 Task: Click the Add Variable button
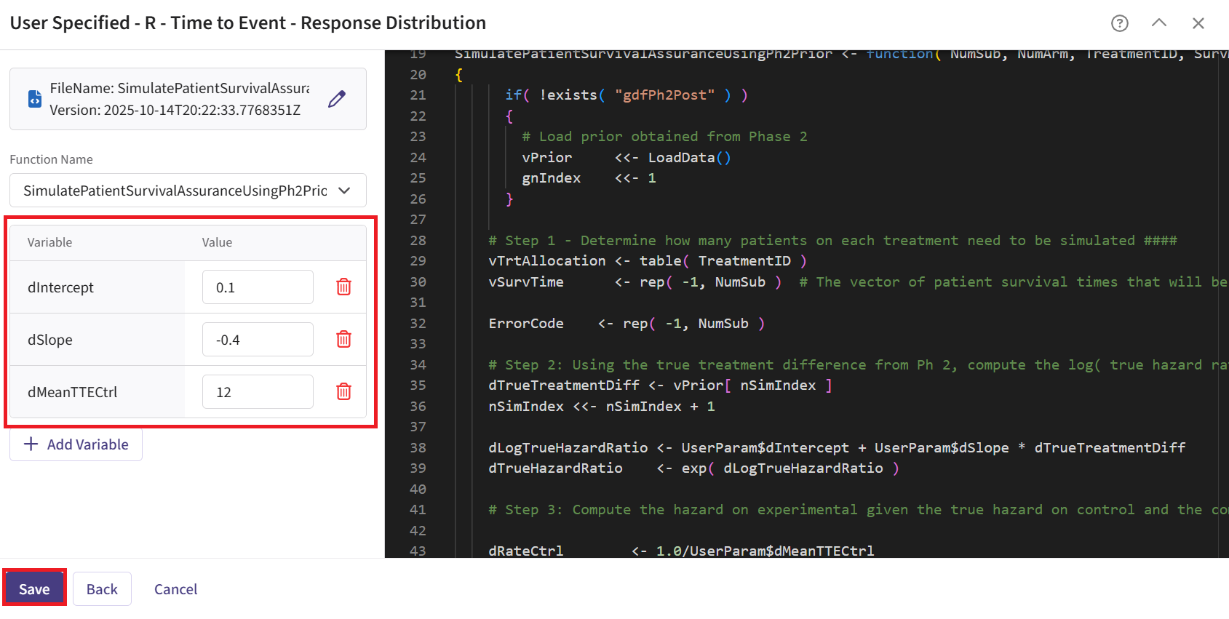(x=76, y=444)
